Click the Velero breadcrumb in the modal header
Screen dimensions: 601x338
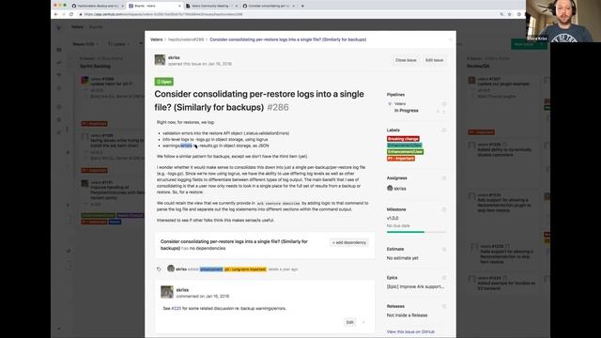(x=157, y=39)
